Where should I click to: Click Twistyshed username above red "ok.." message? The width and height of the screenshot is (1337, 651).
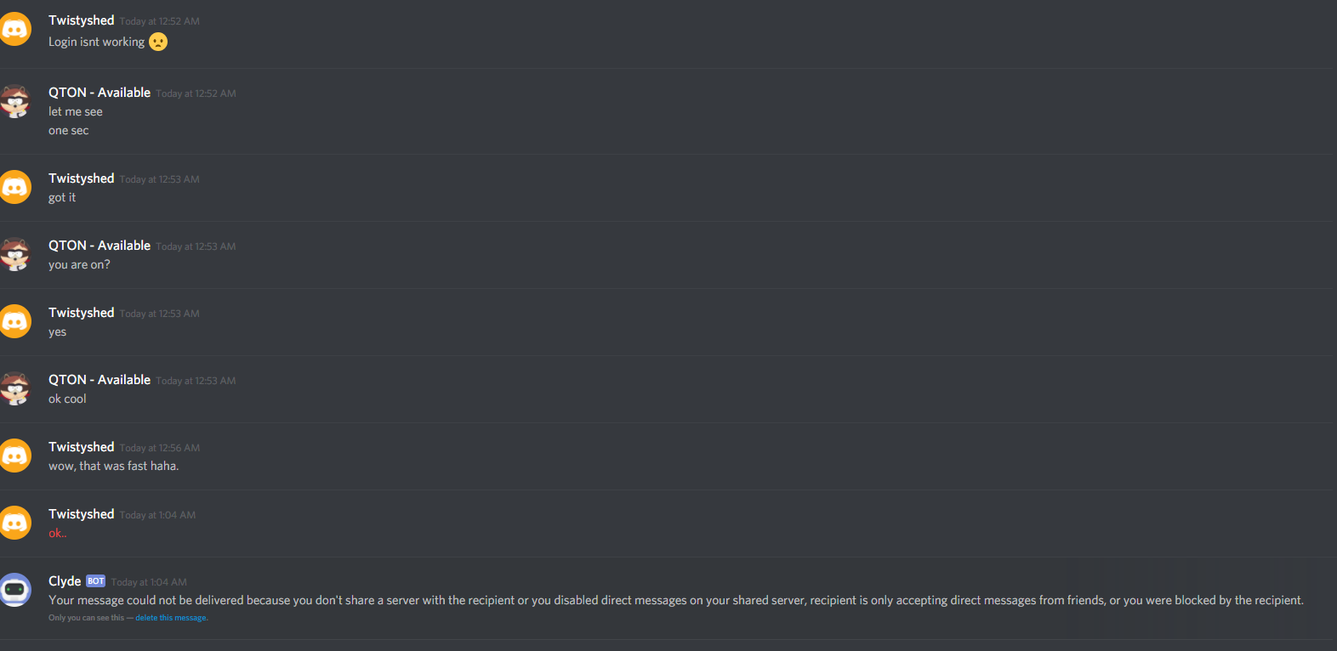tap(82, 514)
